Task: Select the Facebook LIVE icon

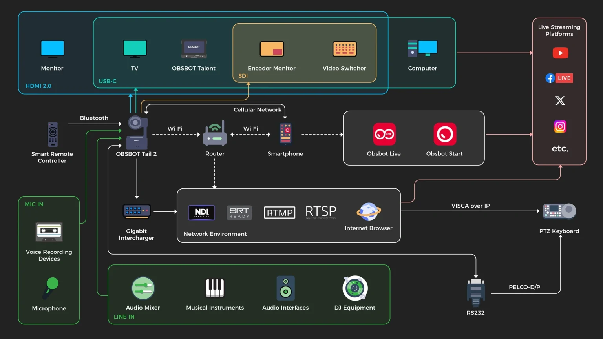Action: tap(559, 78)
